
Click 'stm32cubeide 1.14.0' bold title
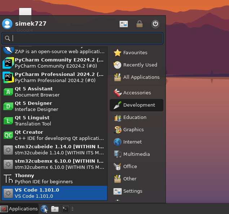[x=59, y=147]
